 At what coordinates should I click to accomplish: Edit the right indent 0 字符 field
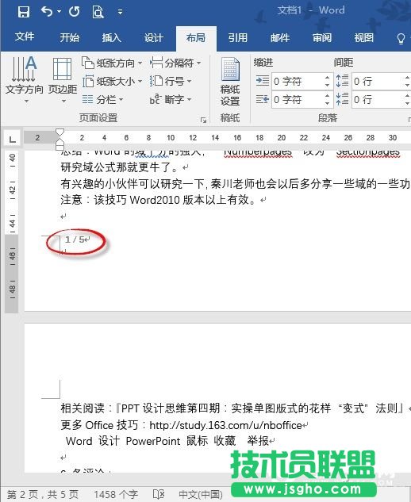298,100
